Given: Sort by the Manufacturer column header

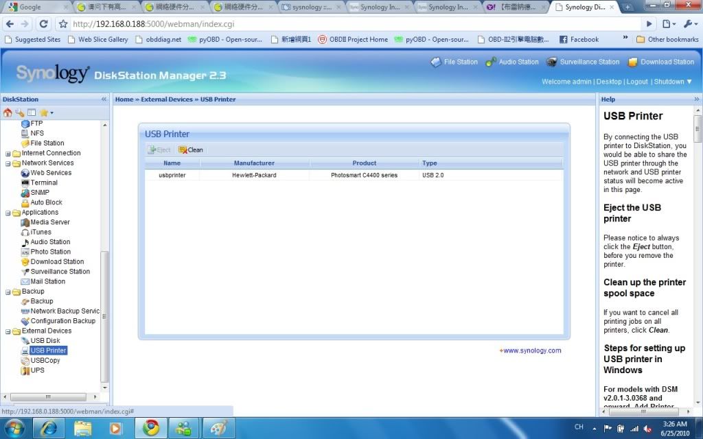Looking at the screenshot, I should (254, 163).
